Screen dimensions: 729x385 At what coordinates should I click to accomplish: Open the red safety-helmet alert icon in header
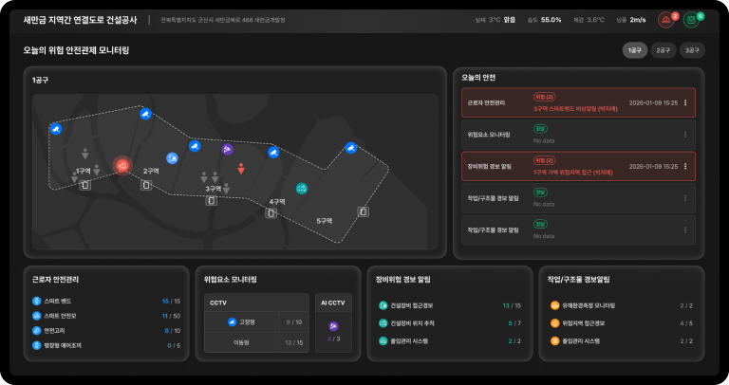665,20
